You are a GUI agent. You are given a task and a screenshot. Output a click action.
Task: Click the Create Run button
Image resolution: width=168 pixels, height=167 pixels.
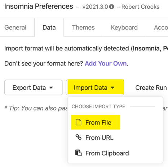[x=151, y=87]
